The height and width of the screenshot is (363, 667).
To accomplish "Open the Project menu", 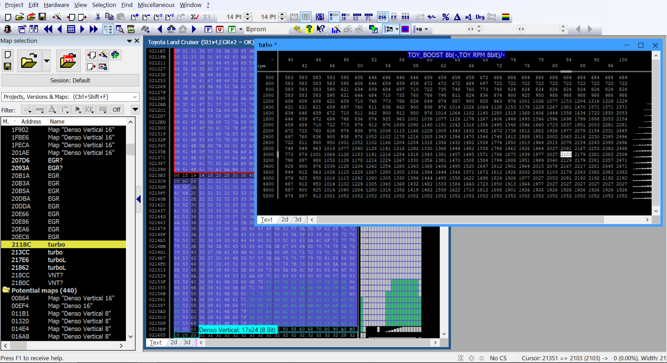I will tap(14, 5).
